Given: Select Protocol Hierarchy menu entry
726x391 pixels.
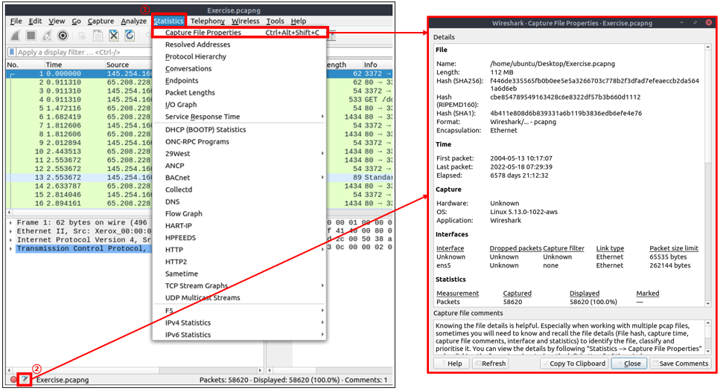Looking at the screenshot, I should [x=239, y=56].
